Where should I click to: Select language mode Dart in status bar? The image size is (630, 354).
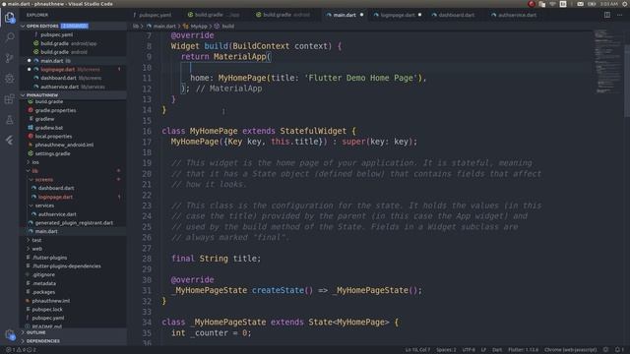tap(497, 350)
